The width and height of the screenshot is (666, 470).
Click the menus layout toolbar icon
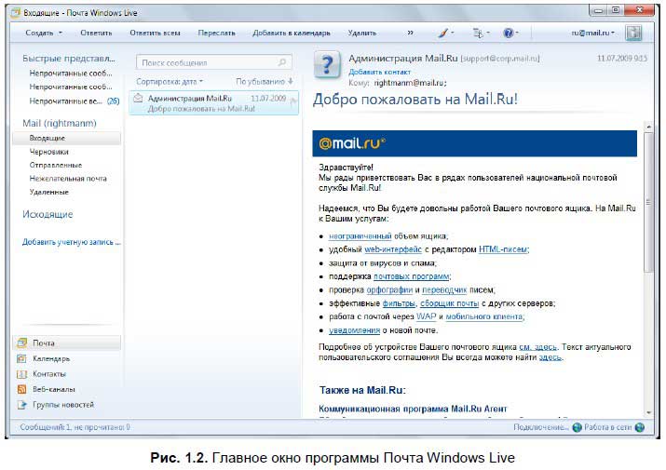[478, 33]
